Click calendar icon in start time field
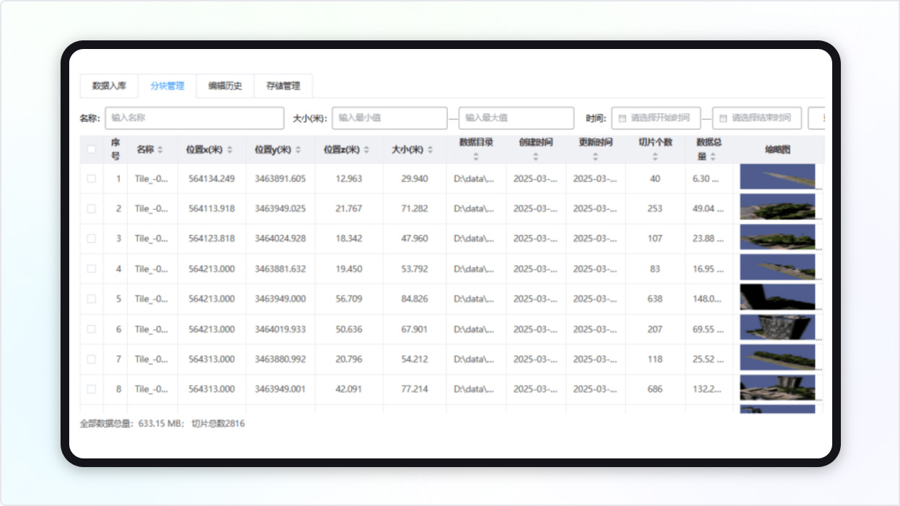Viewport: 900px width, 506px height. (x=622, y=118)
